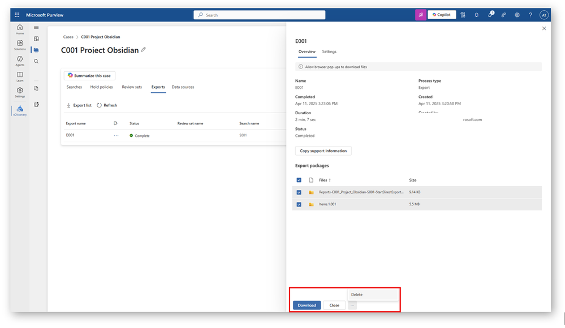Click the Close button
Image resolution: width=565 pixels, height=328 pixels.
(x=334, y=305)
